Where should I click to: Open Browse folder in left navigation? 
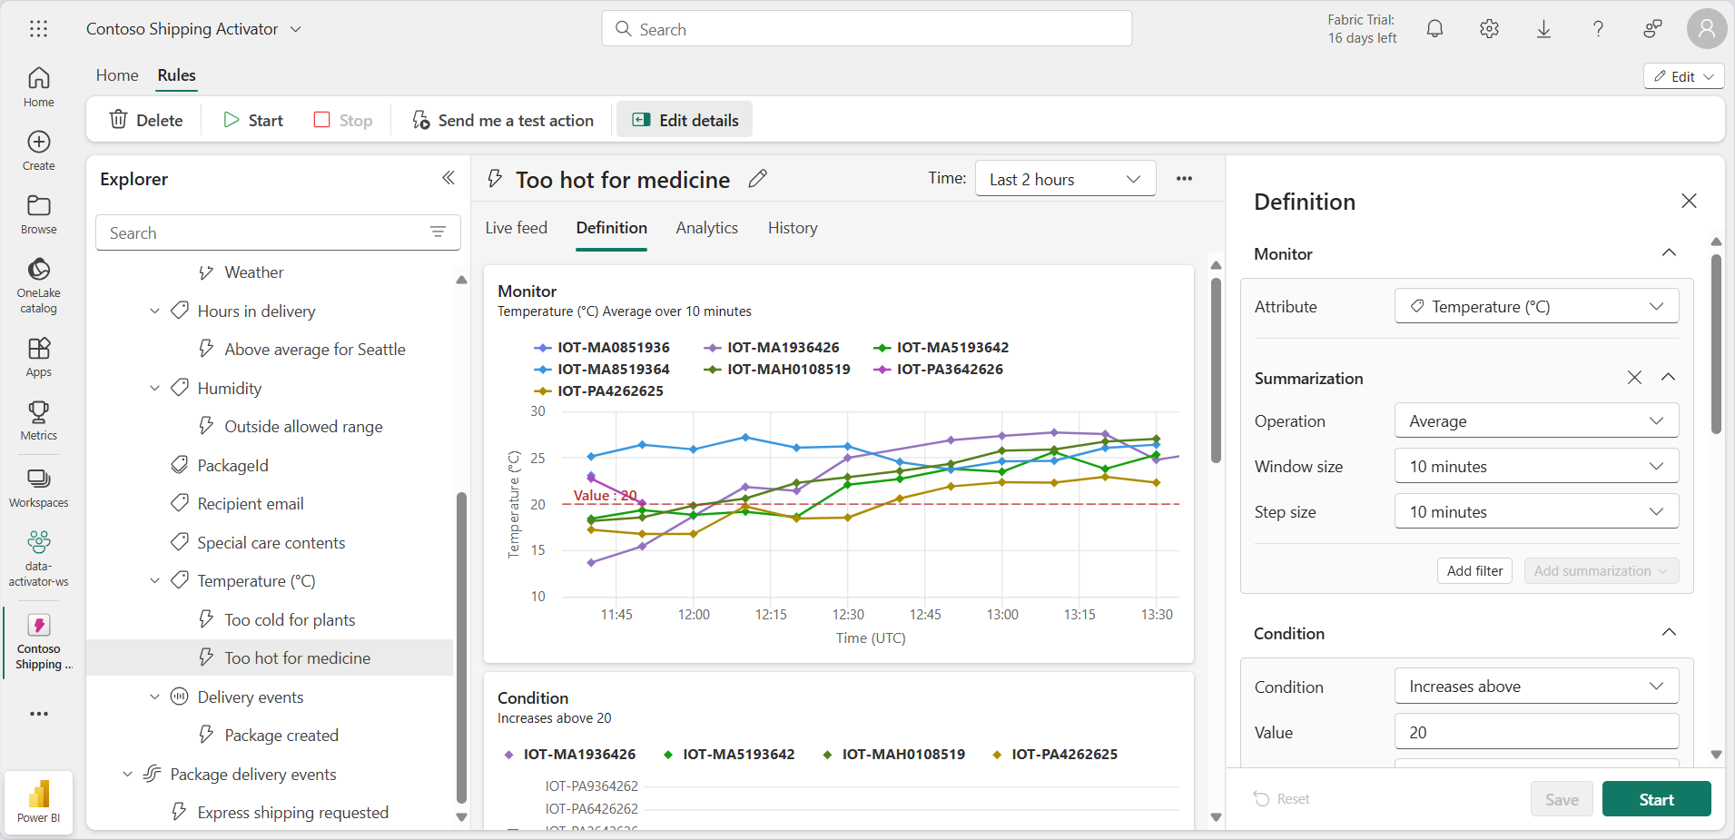pos(38,214)
